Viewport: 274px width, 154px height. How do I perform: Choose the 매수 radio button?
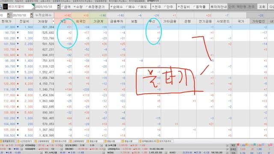pos(130,7)
